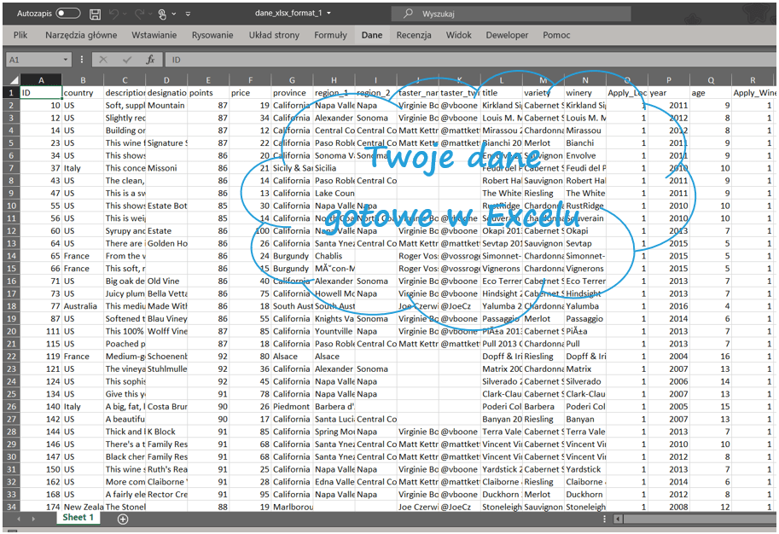Expand the Name Box dropdown arrow
The height and width of the screenshot is (534, 779).
click(66, 60)
